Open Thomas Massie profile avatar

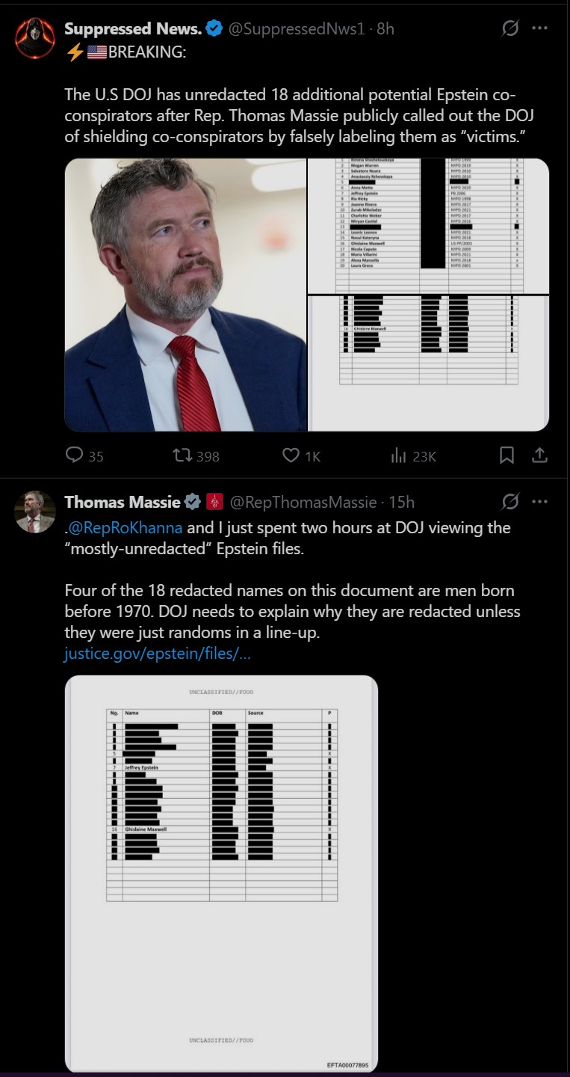[x=34, y=512]
